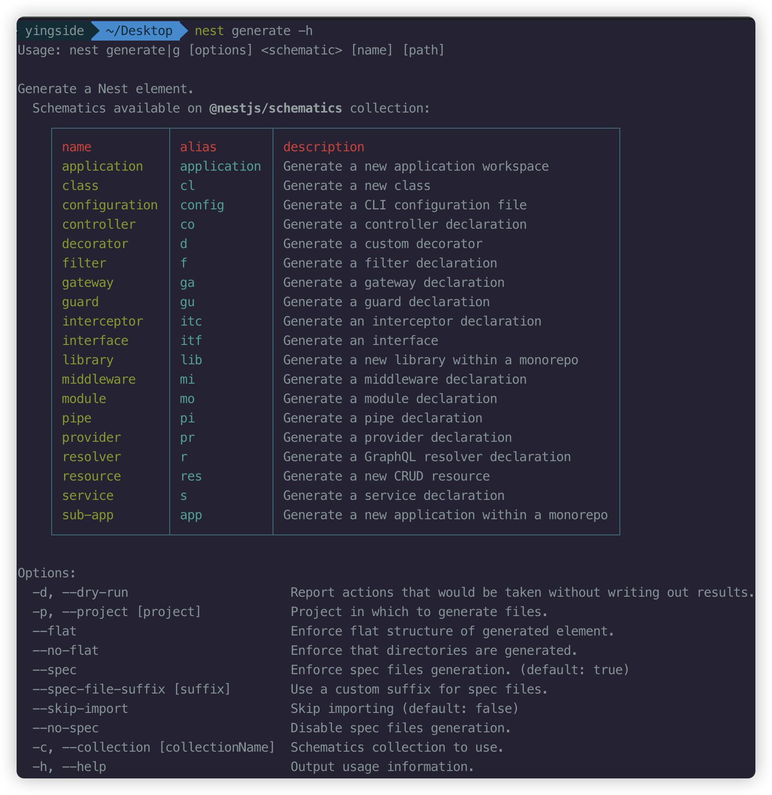The height and width of the screenshot is (795, 772).
Task: Select the 'provider' schematic name
Action: pyautogui.click(x=91, y=438)
